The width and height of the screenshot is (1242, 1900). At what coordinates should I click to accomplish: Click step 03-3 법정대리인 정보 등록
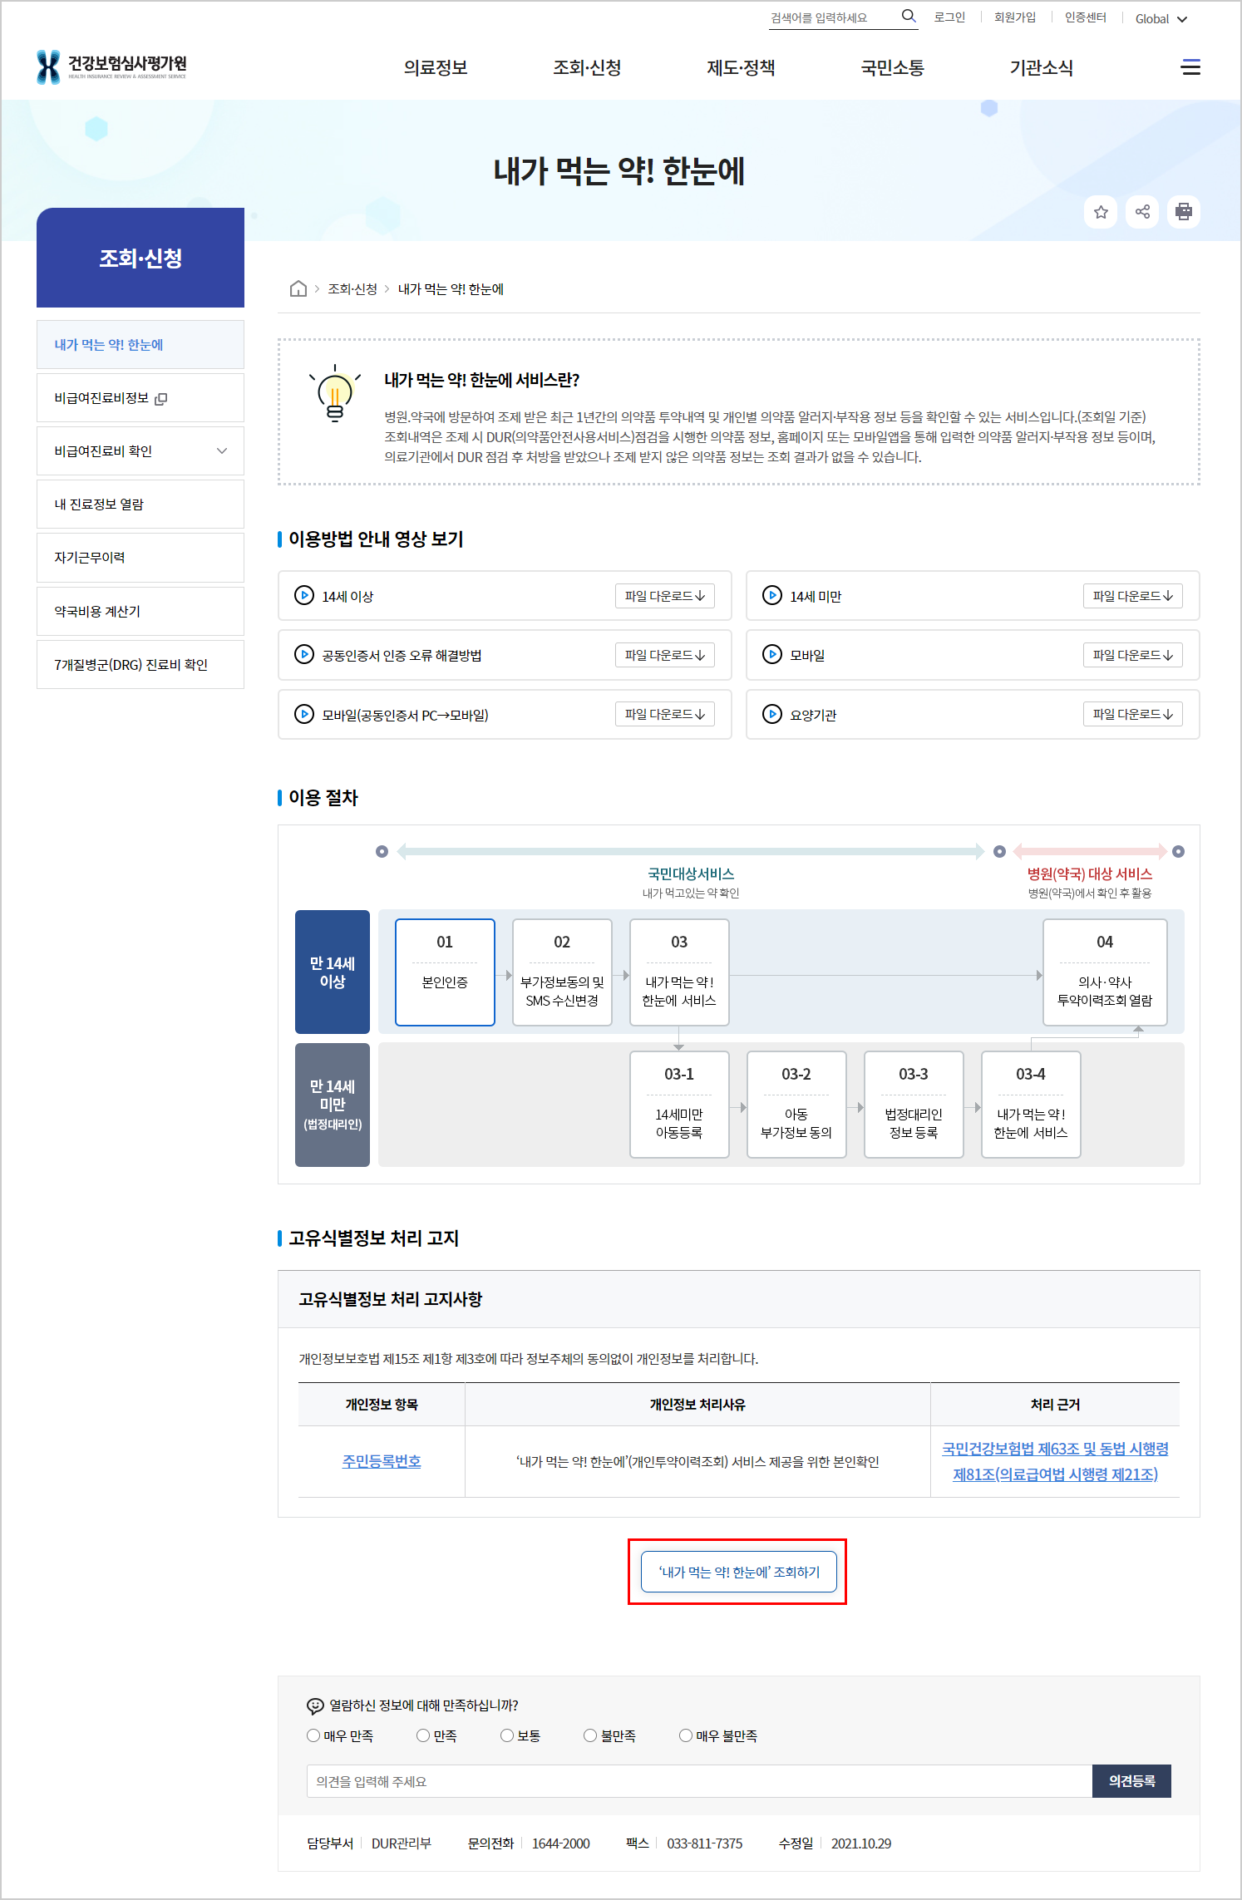click(x=914, y=1105)
